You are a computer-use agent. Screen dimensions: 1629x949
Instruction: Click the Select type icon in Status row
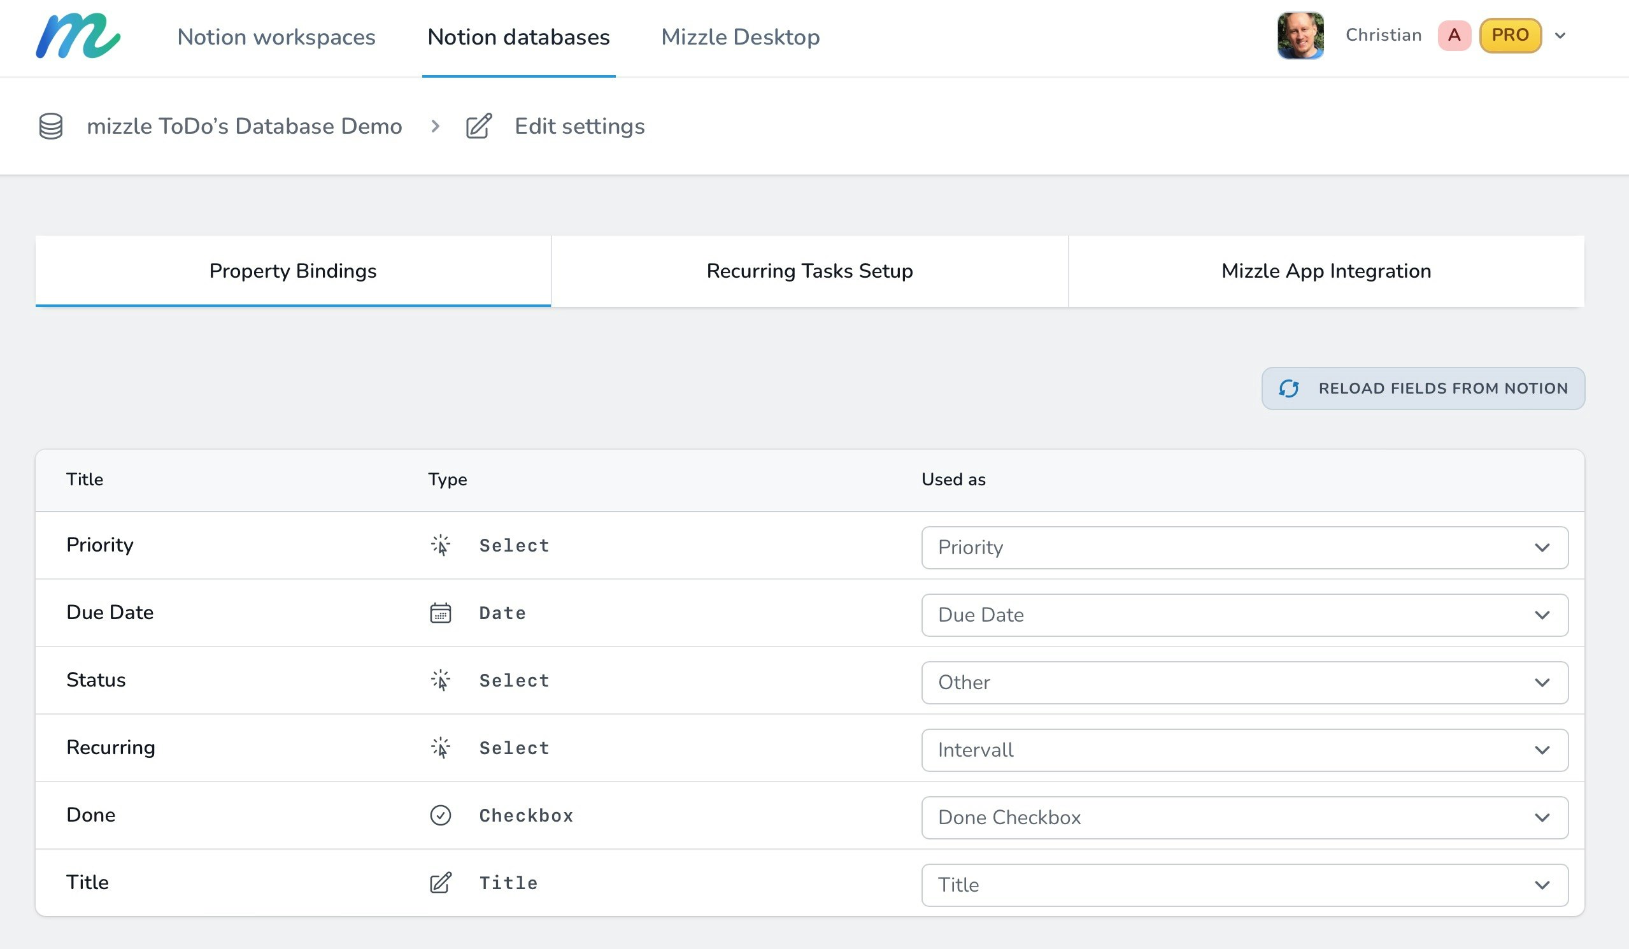tap(441, 680)
